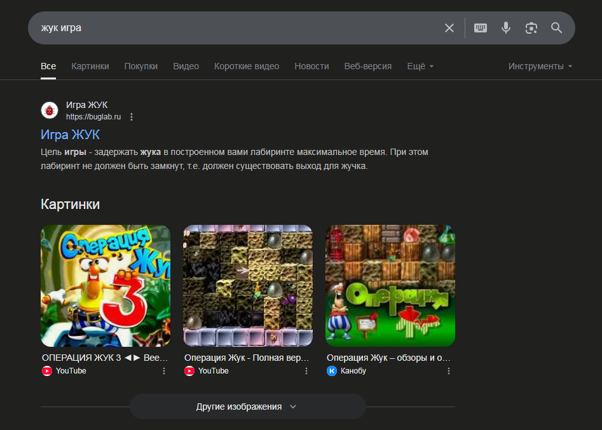Open the cave gameplay screenshot thumbnail
Screen dimensions: 602x430
click(248, 286)
